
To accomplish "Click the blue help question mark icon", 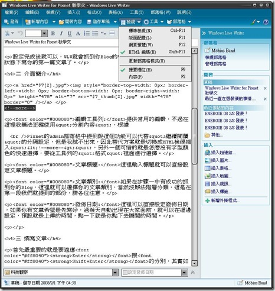I will (266, 22).
